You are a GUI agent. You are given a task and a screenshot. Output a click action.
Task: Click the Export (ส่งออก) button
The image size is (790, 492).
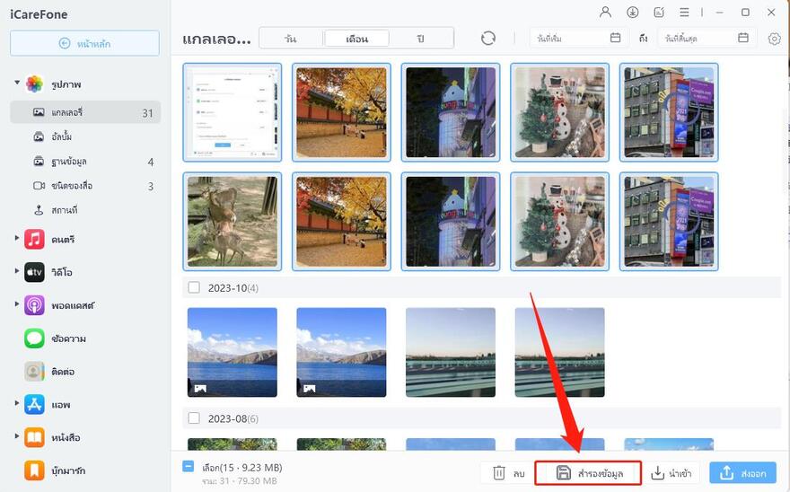pyautogui.click(x=742, y=473)
